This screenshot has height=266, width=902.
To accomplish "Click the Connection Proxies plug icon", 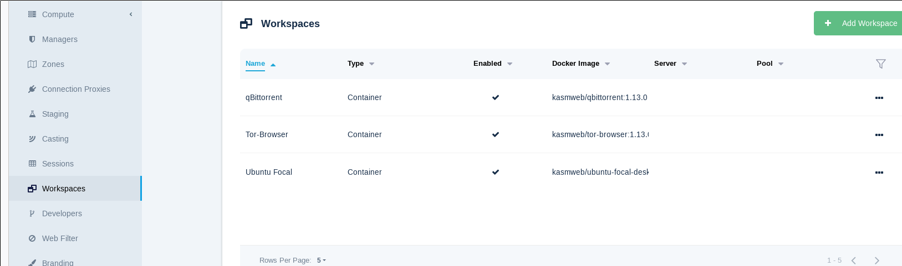I will (32, 89).
